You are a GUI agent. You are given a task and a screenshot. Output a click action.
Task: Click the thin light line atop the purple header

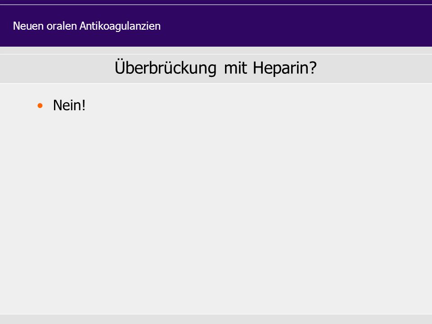click(x=216, y=4)
